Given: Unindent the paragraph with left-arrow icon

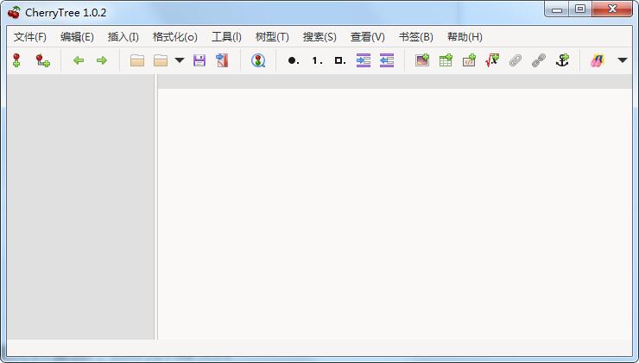Looking at the screenshot, I should tap(386, 60).
